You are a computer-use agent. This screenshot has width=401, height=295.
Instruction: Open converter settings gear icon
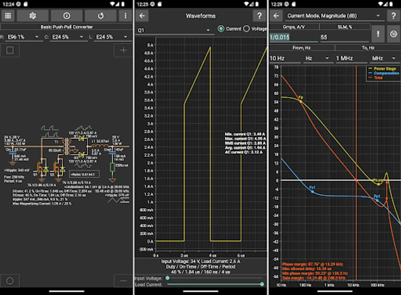32,16
